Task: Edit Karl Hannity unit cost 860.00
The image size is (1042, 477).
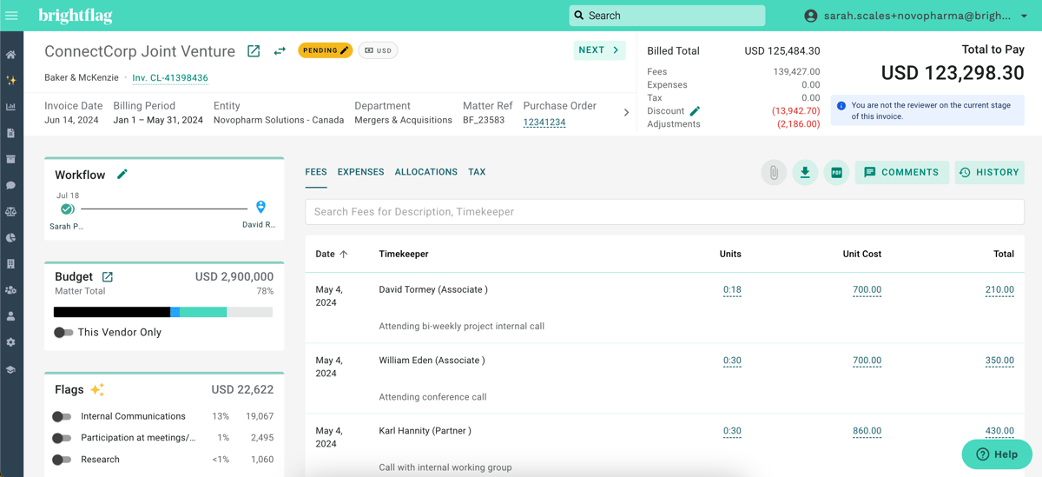Action: coord(867,431)
